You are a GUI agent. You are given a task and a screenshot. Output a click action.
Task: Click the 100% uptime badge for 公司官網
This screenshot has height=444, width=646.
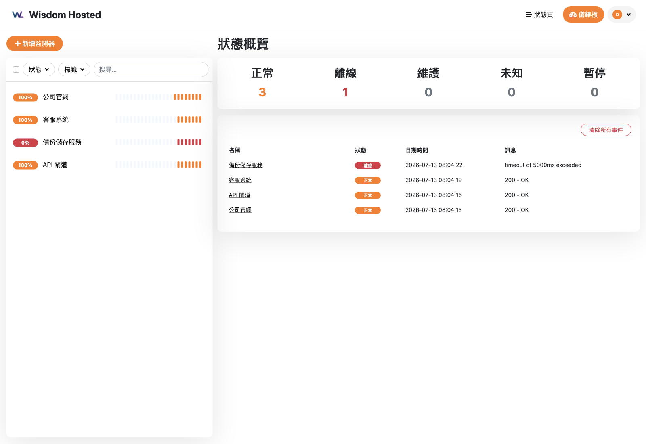[25, 97]
